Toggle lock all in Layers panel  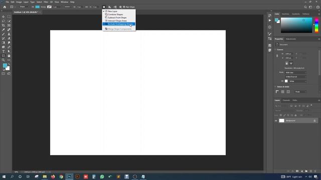(295, 115)
